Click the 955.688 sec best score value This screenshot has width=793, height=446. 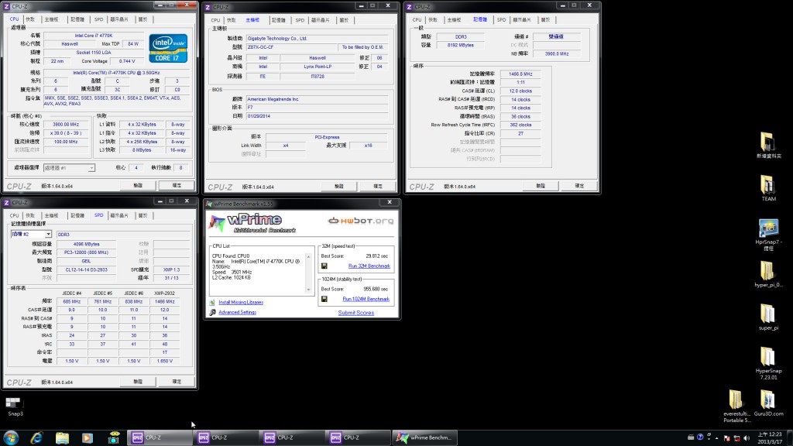(376, 290)
